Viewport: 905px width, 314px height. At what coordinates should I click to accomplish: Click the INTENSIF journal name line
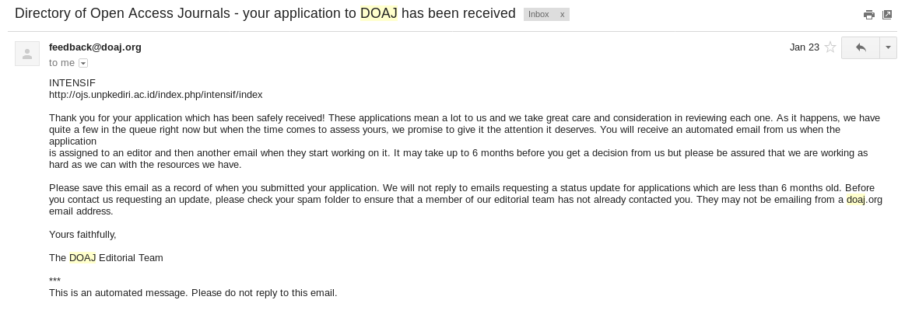72,83
